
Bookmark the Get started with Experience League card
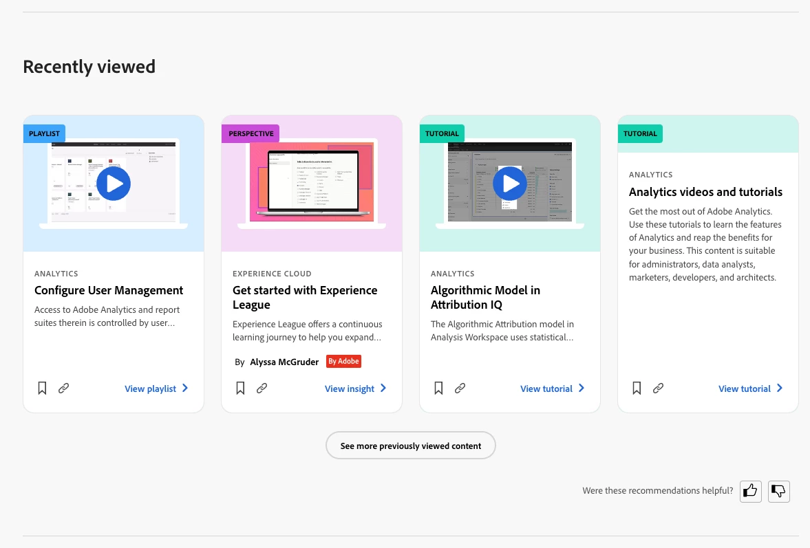coord(240,388)
